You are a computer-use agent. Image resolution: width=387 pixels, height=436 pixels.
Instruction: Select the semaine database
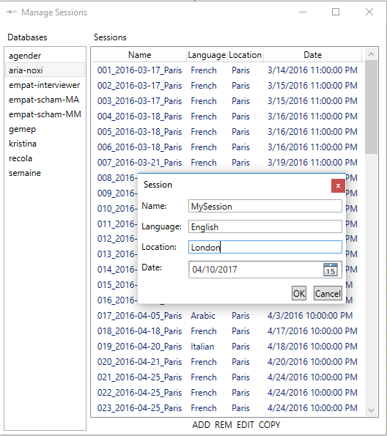[45, 173]
